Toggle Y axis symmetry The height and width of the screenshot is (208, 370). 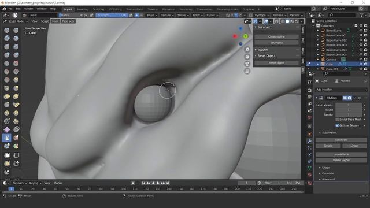coord(236,15)
